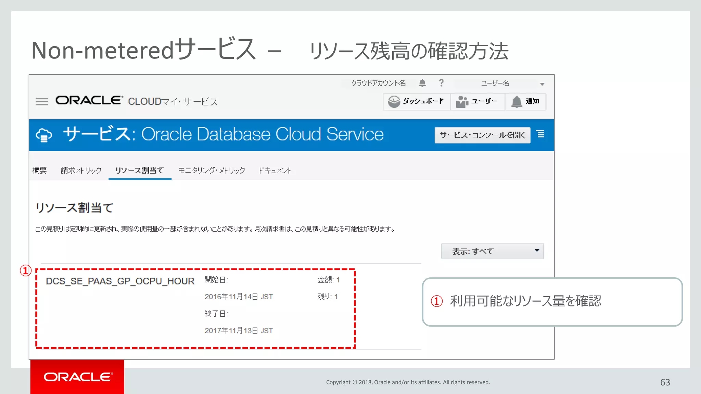701x394 pixels.
Task: Click サービス・コンソールを開く button
Action: [x=482, y=135]
